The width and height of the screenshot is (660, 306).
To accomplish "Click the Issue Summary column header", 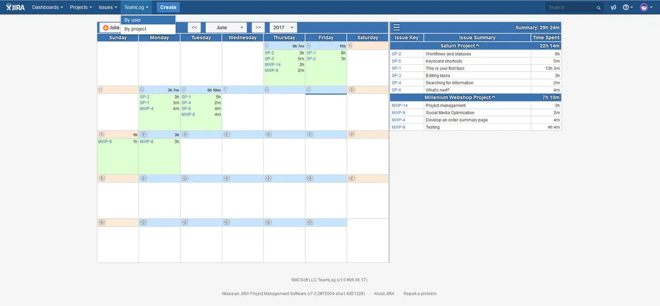I will (x=477, y=37).
